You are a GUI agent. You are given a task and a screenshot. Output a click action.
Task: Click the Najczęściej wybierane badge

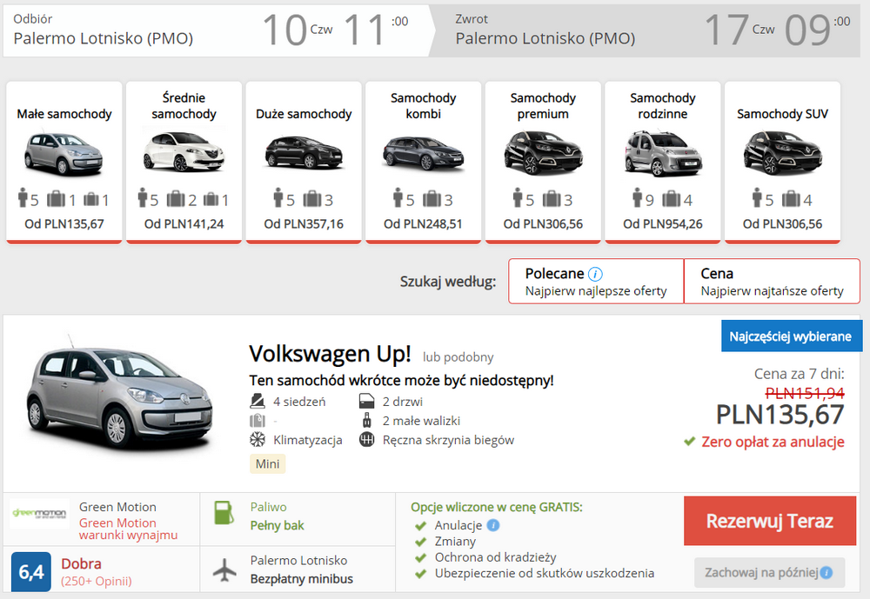[792, 336]
